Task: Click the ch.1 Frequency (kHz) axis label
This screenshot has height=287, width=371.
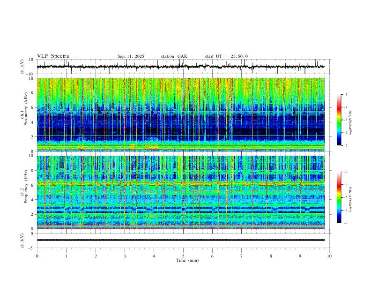Action: (24, 109)
